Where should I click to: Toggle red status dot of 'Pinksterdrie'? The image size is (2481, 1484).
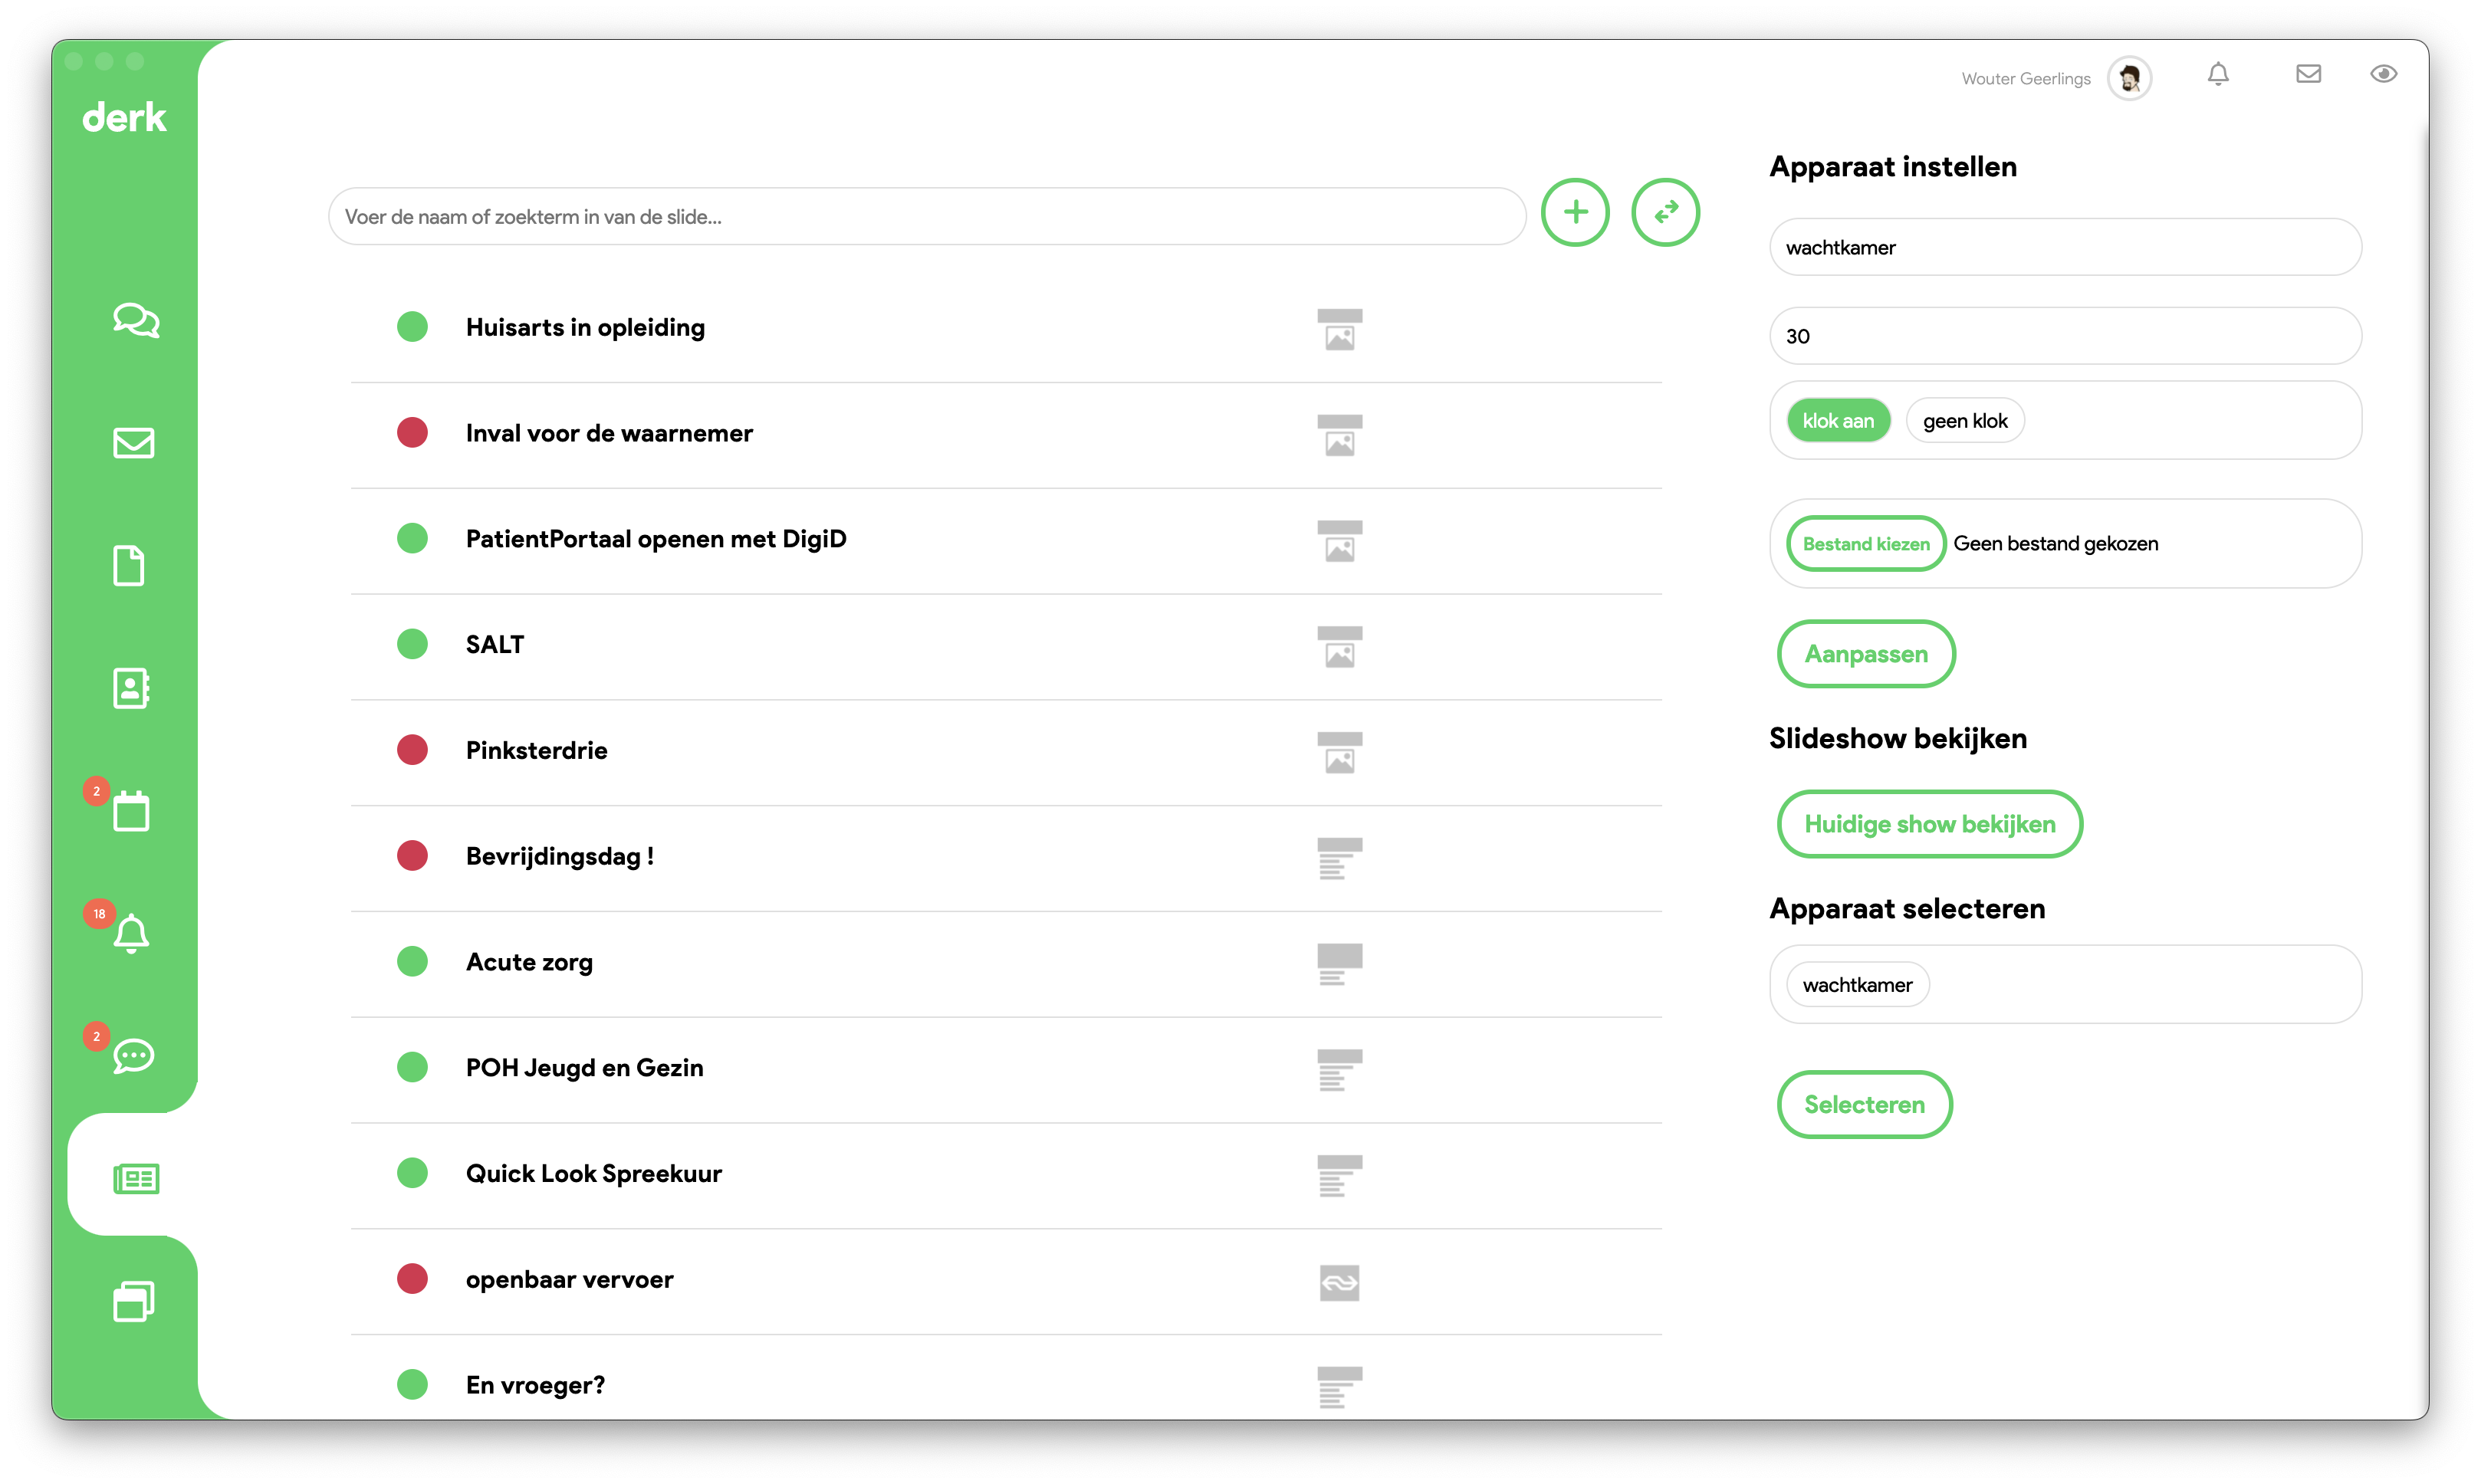click(412, 750)
